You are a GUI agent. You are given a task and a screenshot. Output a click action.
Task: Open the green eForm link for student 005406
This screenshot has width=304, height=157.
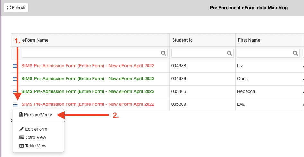click(88, 91)
